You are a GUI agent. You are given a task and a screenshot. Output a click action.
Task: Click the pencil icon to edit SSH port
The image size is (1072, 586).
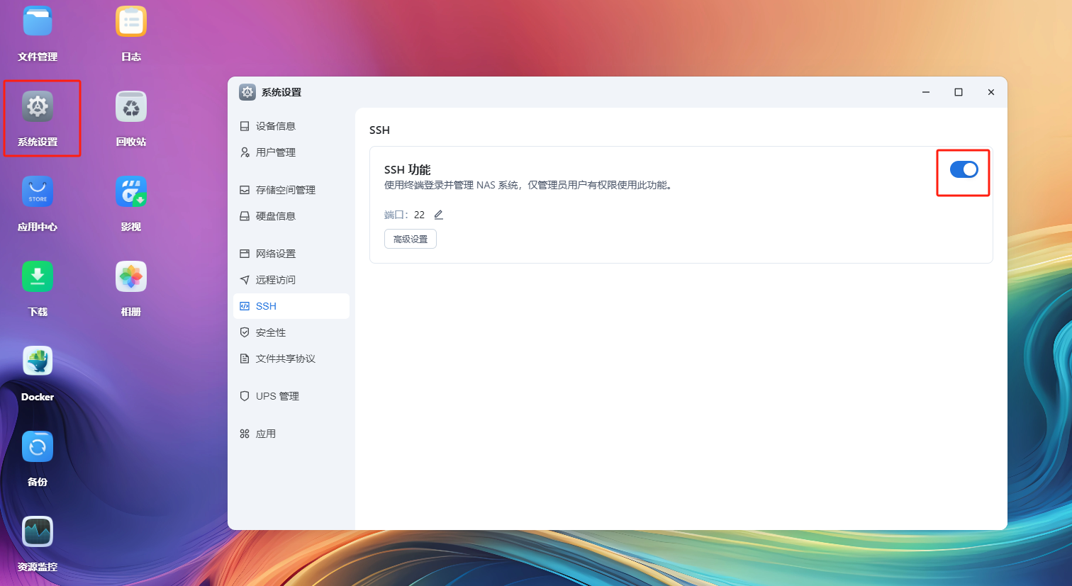pos(437,214)
